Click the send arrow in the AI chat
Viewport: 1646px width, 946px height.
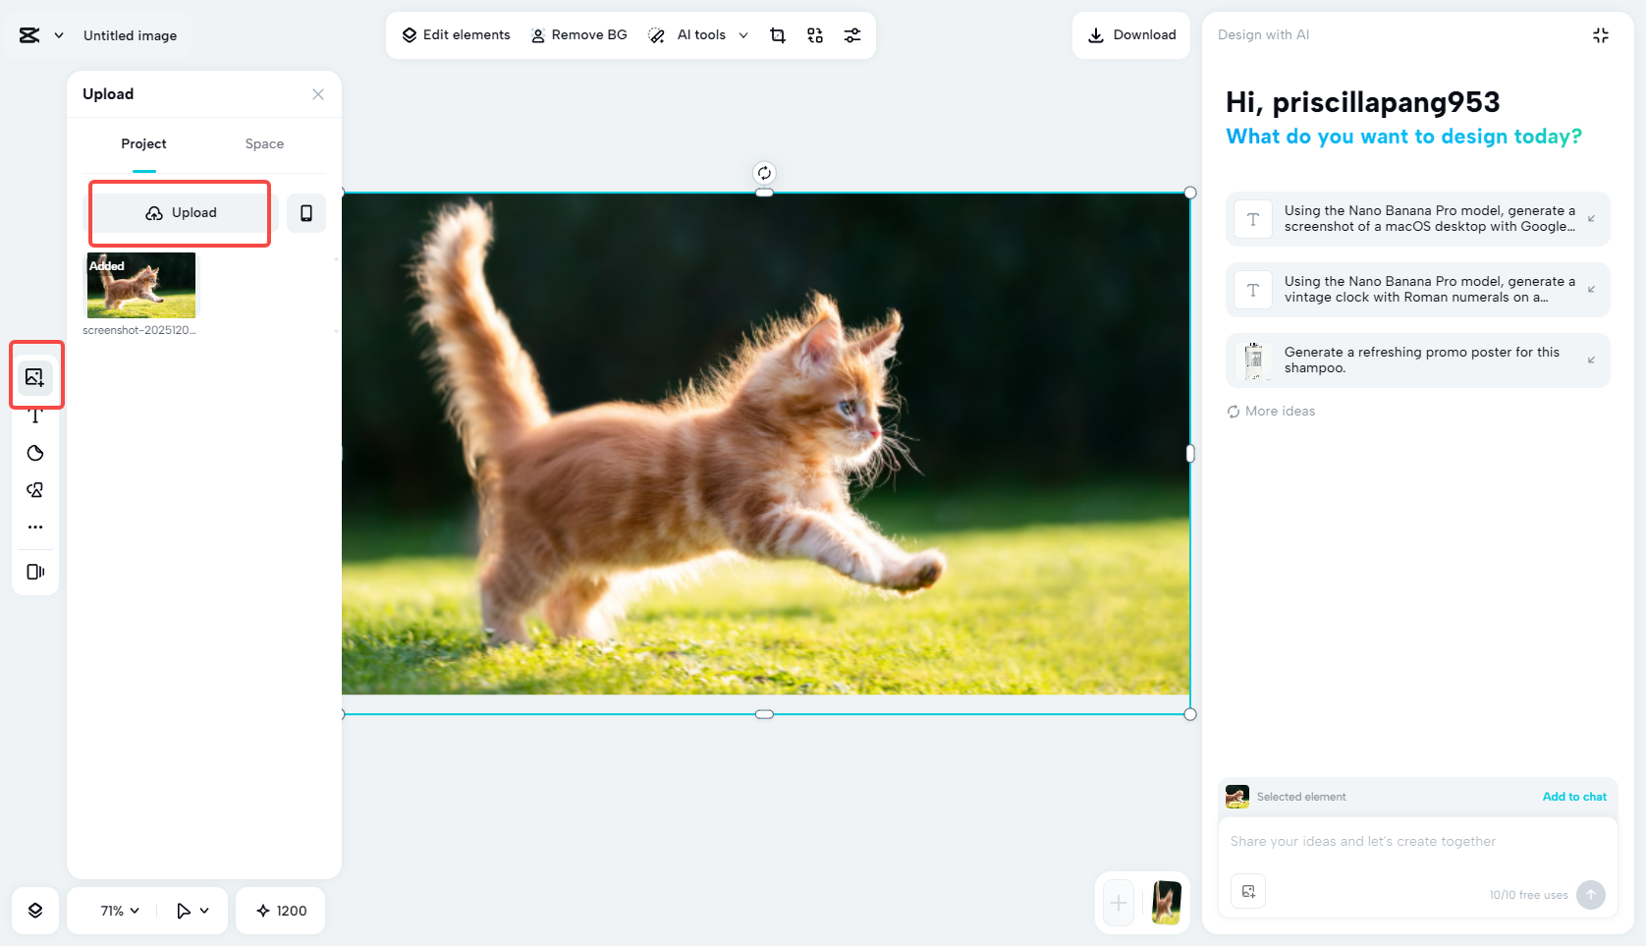click(x=1590, y=895)
